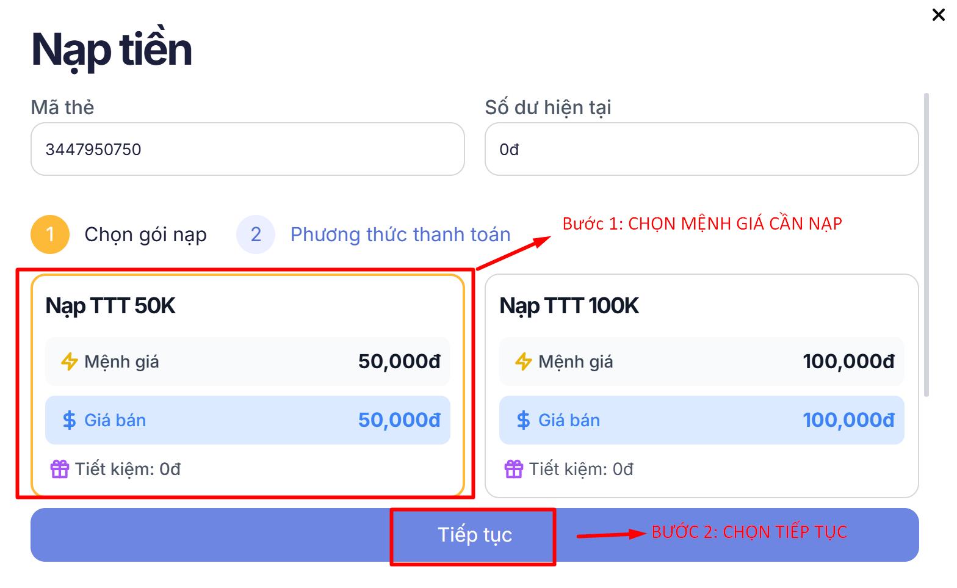Image resolution: width=957 pixels, height=588 pixels.
Task: Click lightning icon in 50K package
Action: tap(69, 361)
